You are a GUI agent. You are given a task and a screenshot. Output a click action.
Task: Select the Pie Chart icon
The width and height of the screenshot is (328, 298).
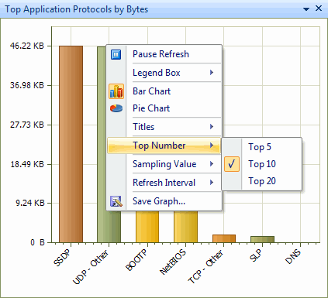pos(116,108)
